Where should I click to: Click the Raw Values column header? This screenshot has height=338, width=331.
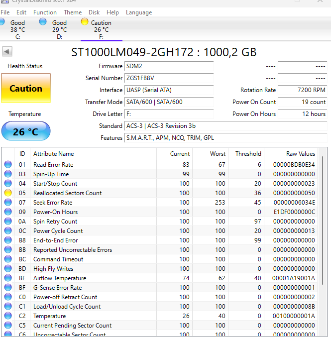(291, 154)
